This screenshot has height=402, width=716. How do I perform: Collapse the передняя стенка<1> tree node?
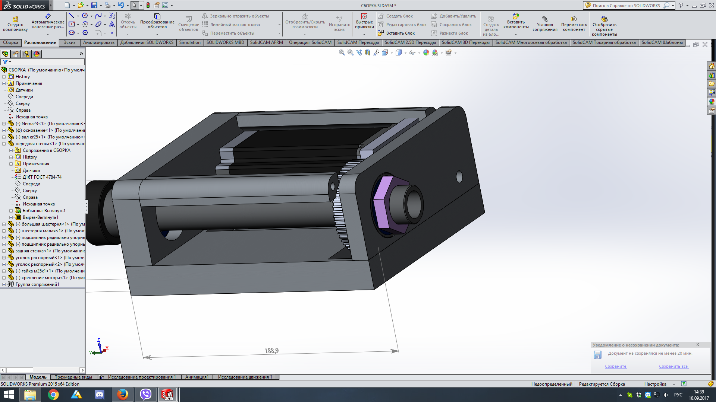click(4, 144)
